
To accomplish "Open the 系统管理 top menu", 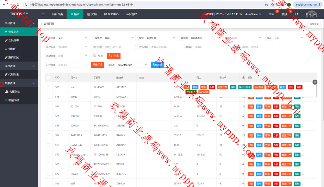I will (x=131, y=14).
